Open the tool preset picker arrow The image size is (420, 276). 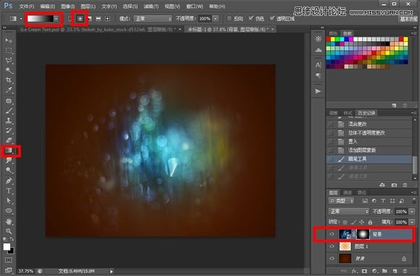(x=20, y=19)
